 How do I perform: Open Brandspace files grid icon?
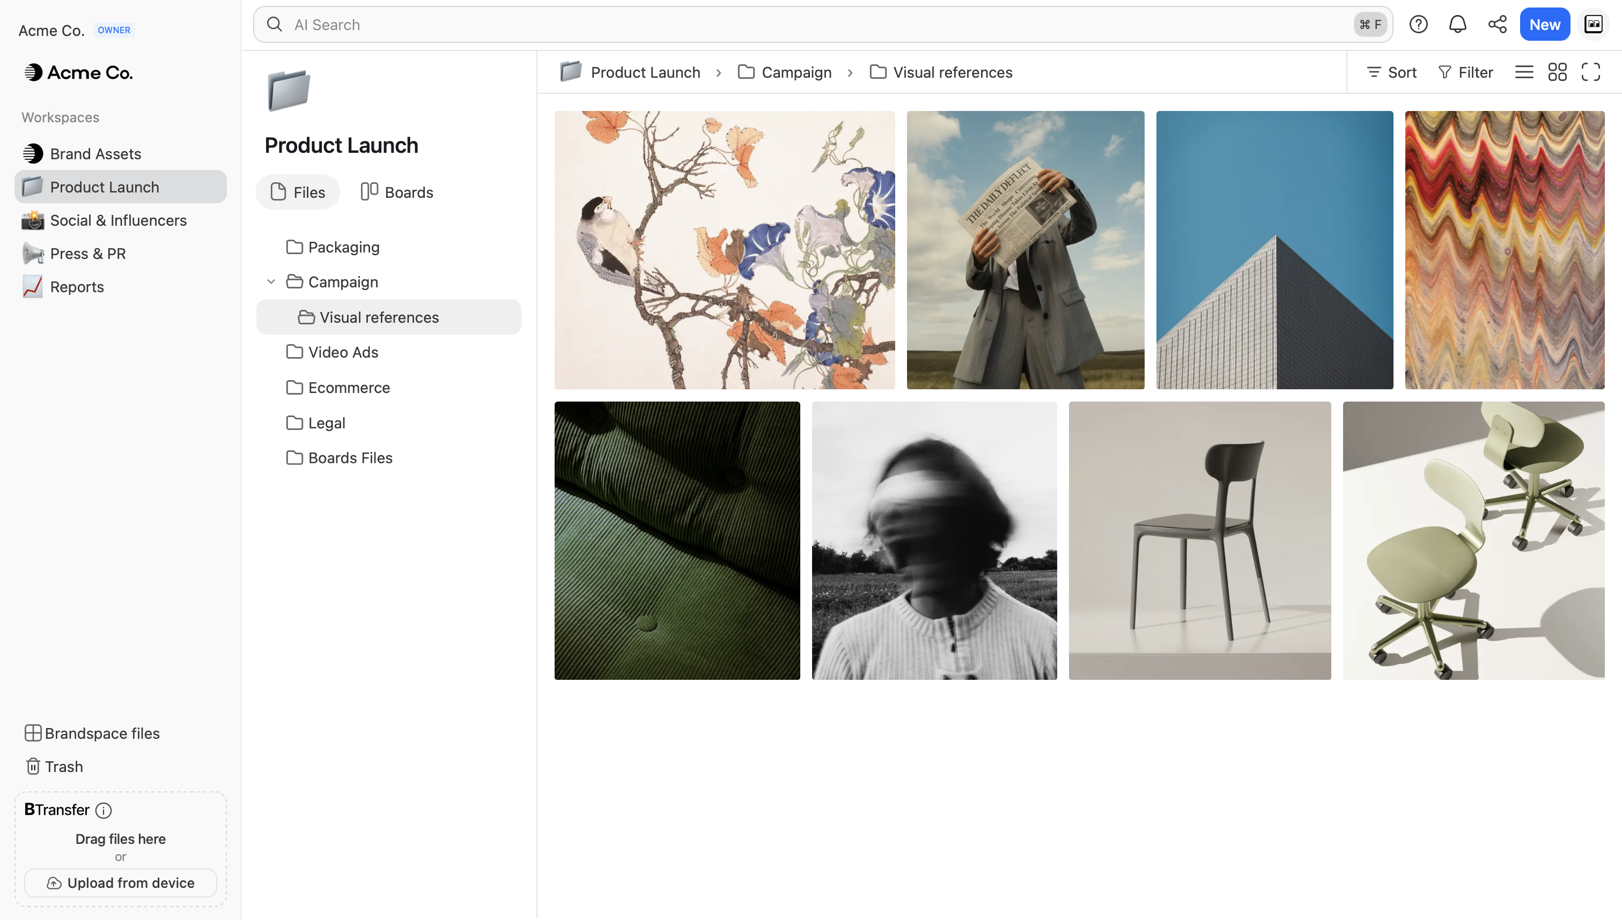(x=33, y=733)
